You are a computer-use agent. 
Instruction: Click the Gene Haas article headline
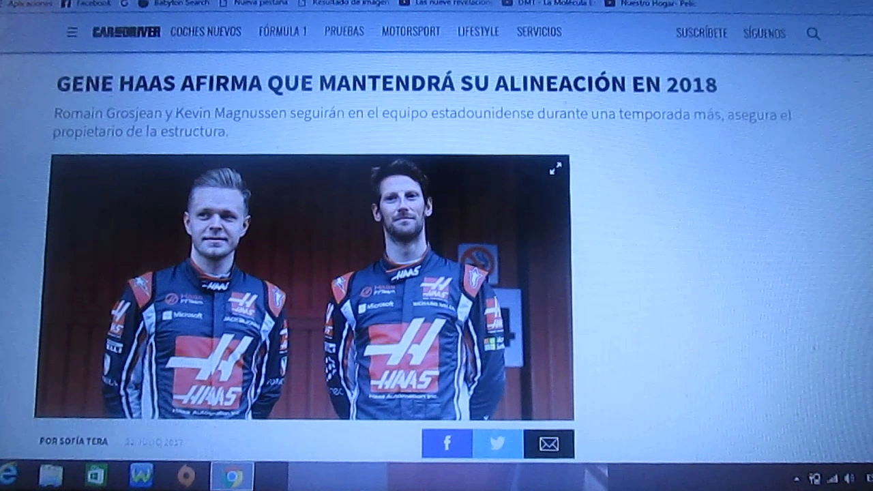click(387, 85)
